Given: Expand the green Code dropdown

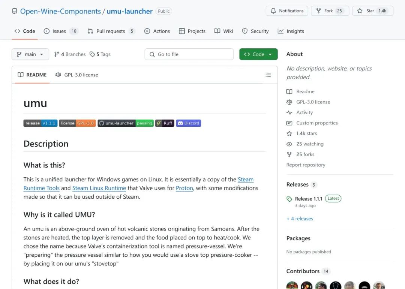Looking at the screenshot, I should pos(258,54).
